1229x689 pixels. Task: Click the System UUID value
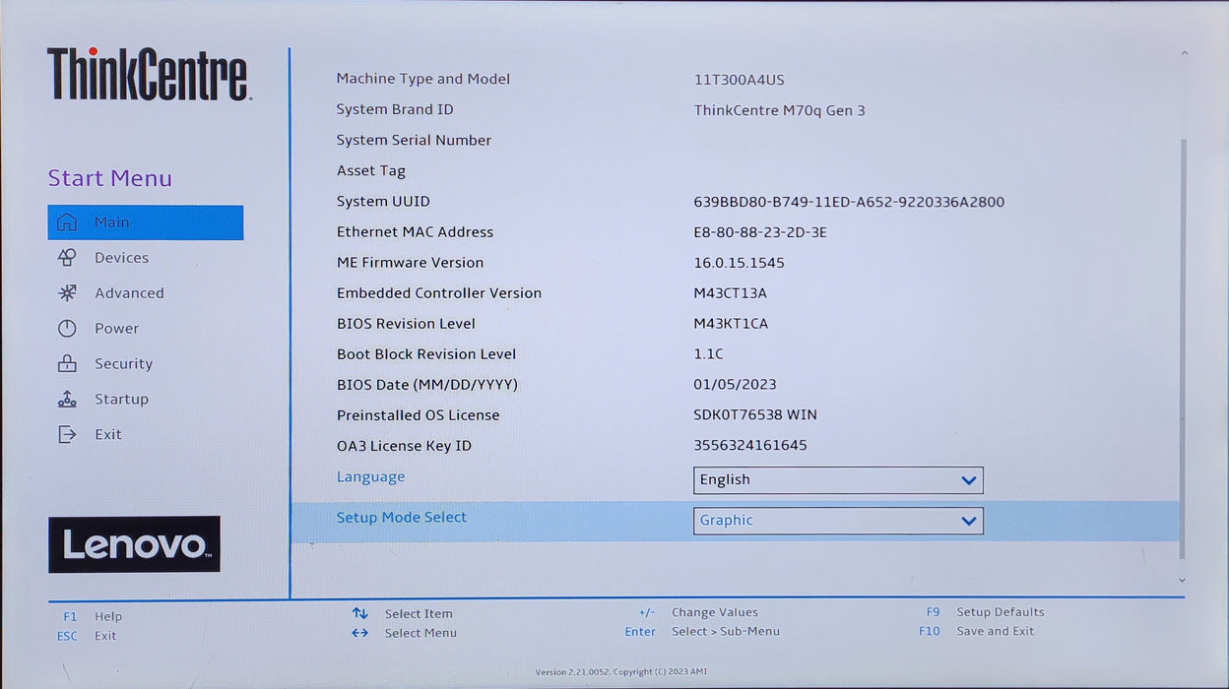coord(849,202)
